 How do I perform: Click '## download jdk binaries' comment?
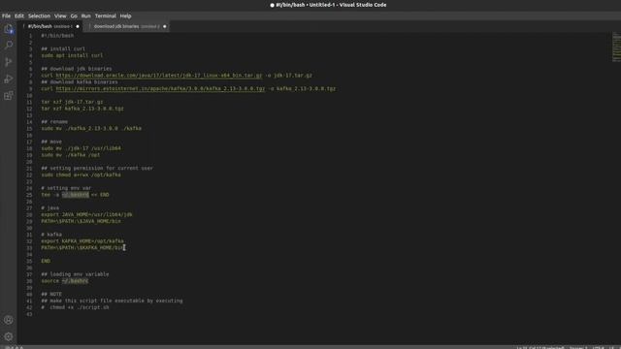coord(77,69)
